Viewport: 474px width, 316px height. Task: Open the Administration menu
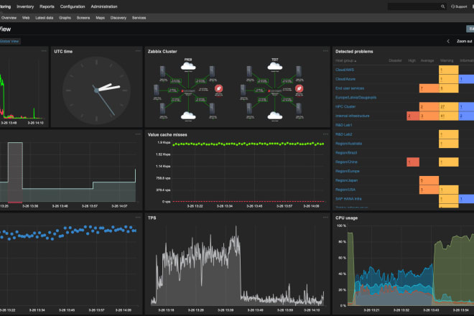point(104,6)
